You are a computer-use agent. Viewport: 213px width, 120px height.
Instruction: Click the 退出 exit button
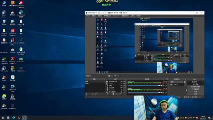click(x=196, y=94)
